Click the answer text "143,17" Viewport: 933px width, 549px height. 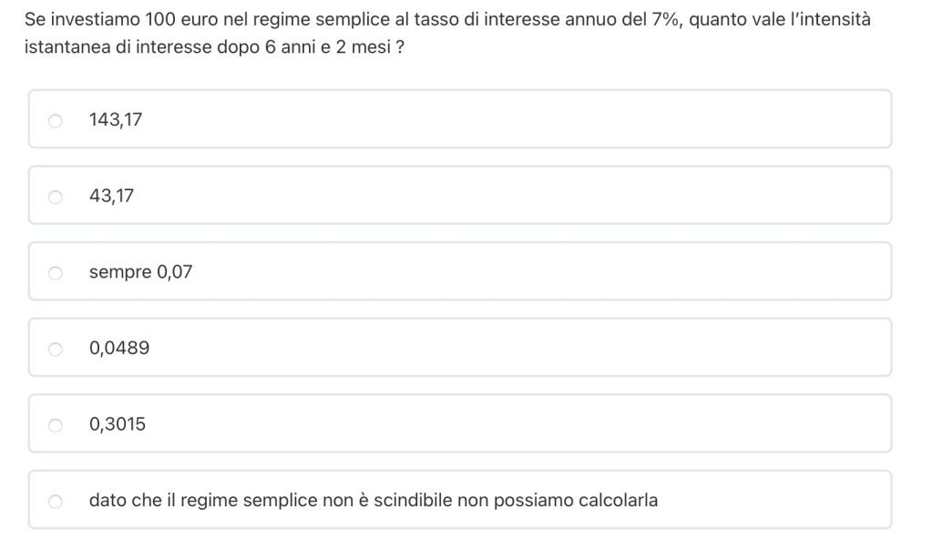[x=116, y=119]
